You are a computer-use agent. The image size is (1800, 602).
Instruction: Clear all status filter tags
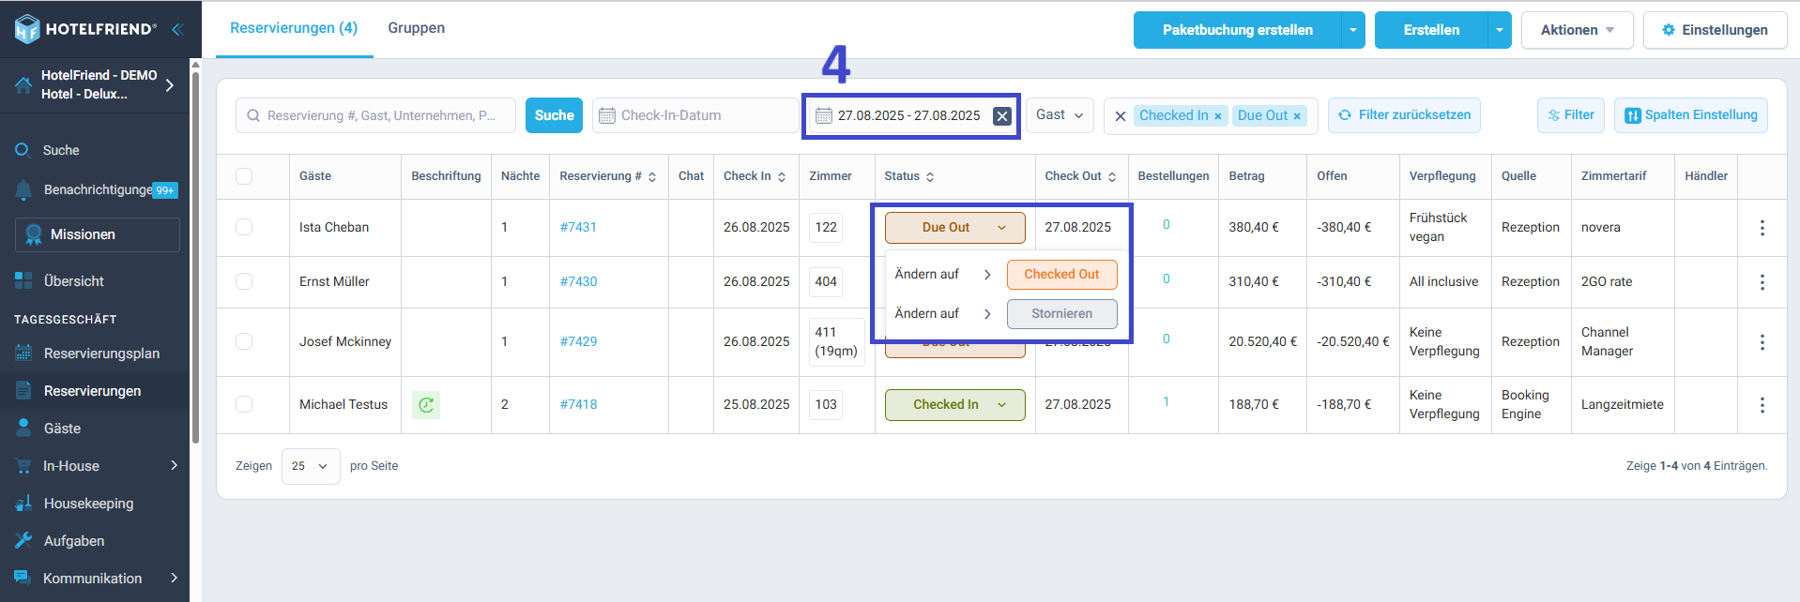(1120, 116)
